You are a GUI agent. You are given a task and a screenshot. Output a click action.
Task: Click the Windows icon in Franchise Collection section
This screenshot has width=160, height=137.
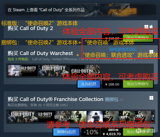coord(151,98)
